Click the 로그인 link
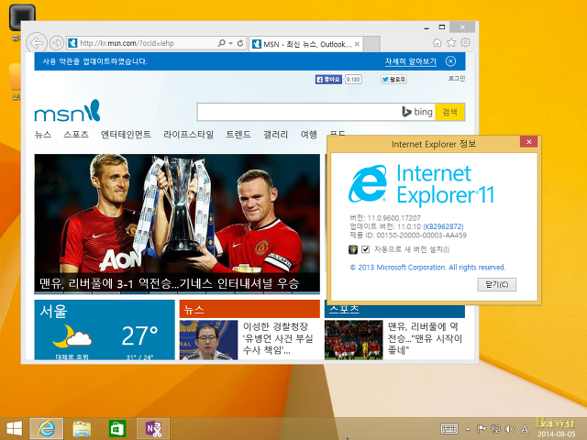This screenshot has height=440, width=587. click(x=457, y=78)
